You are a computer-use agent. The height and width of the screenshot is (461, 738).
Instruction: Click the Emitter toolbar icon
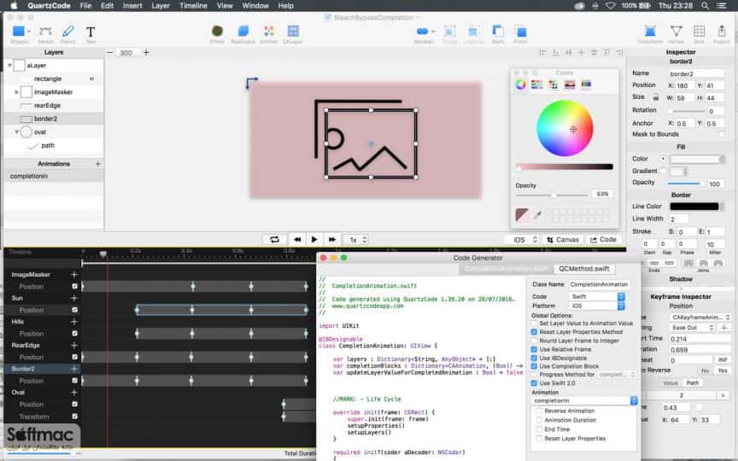[269, 31]
